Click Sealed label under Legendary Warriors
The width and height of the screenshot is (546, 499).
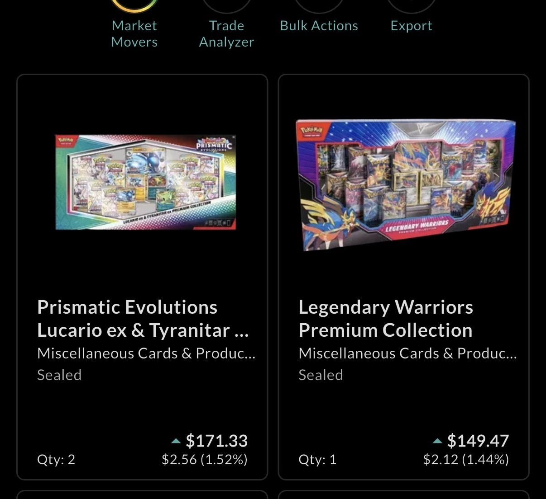click(321, 375)
